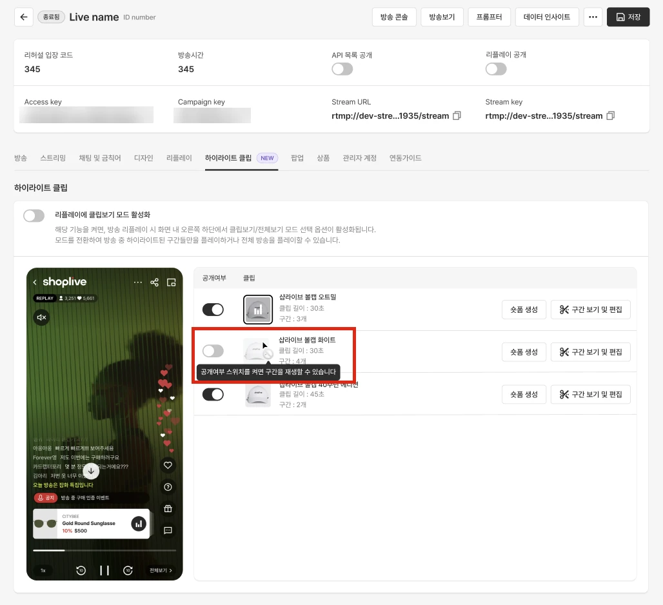Skip forward 10 seconds in player
The image size is (663, 605).
click(128, 570)
